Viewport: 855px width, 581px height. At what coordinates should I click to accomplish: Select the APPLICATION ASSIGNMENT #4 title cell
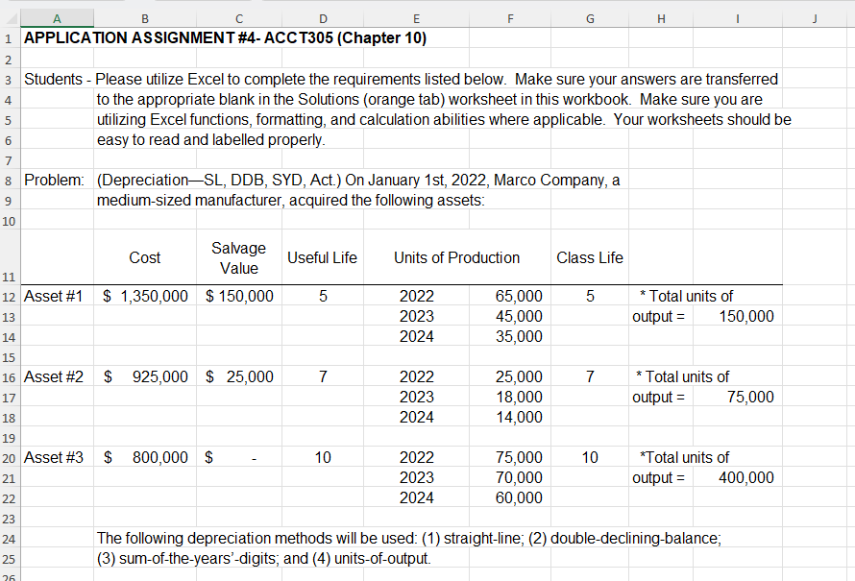57,38
